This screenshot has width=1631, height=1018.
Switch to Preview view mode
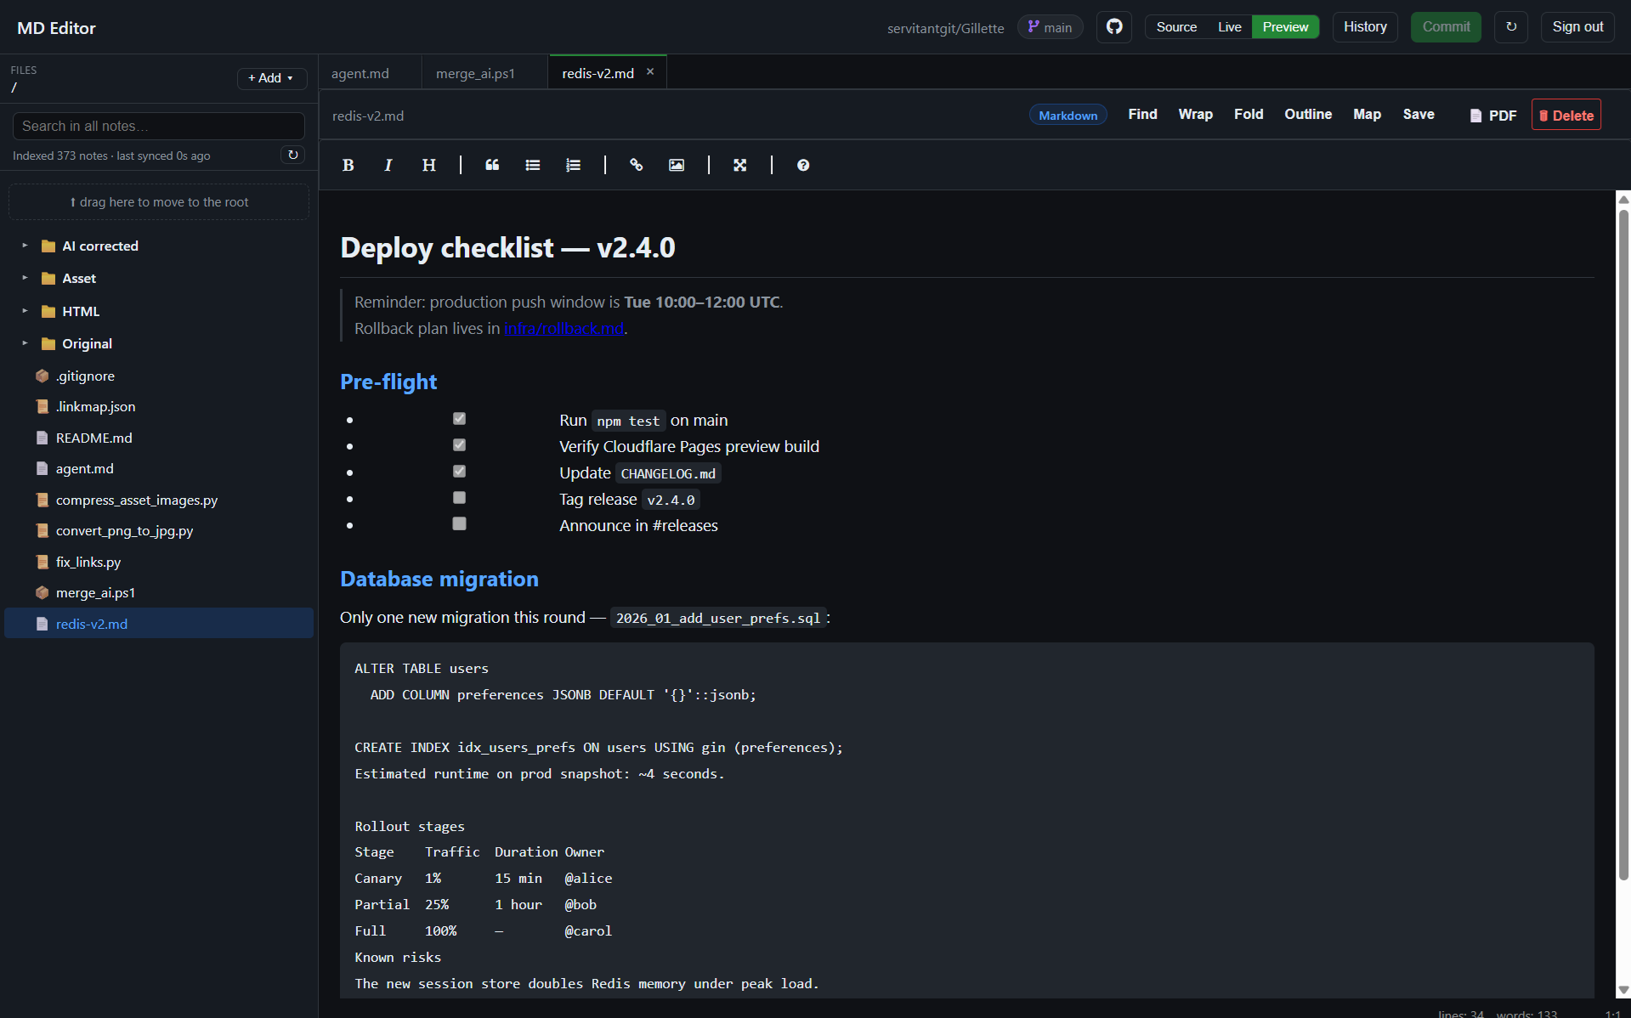(x=1285, y=27)
